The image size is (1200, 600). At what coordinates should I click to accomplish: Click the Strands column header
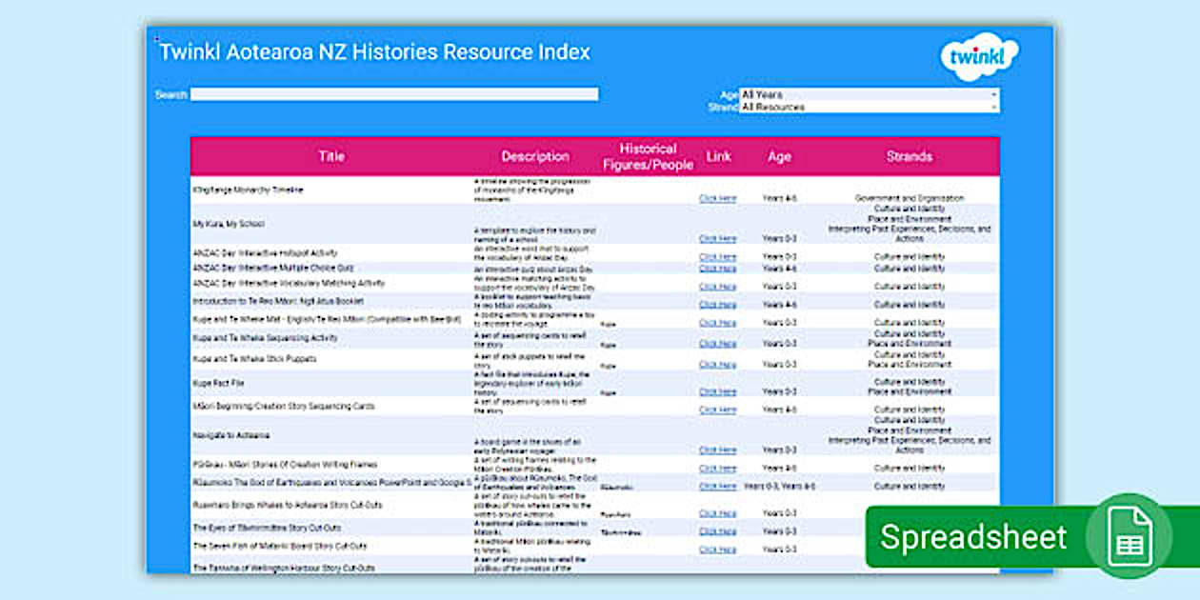(910, 155)
